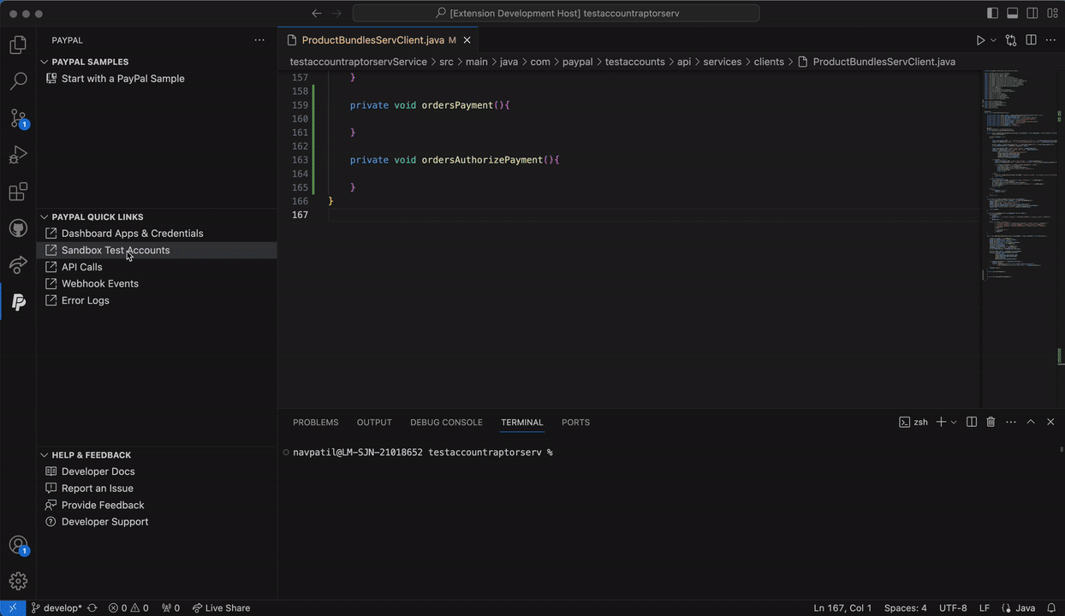The width and height of the screenshot is (1065, 616).
Task: Open the Explorer view in activity bar
Action: click(x=18, y=45)
